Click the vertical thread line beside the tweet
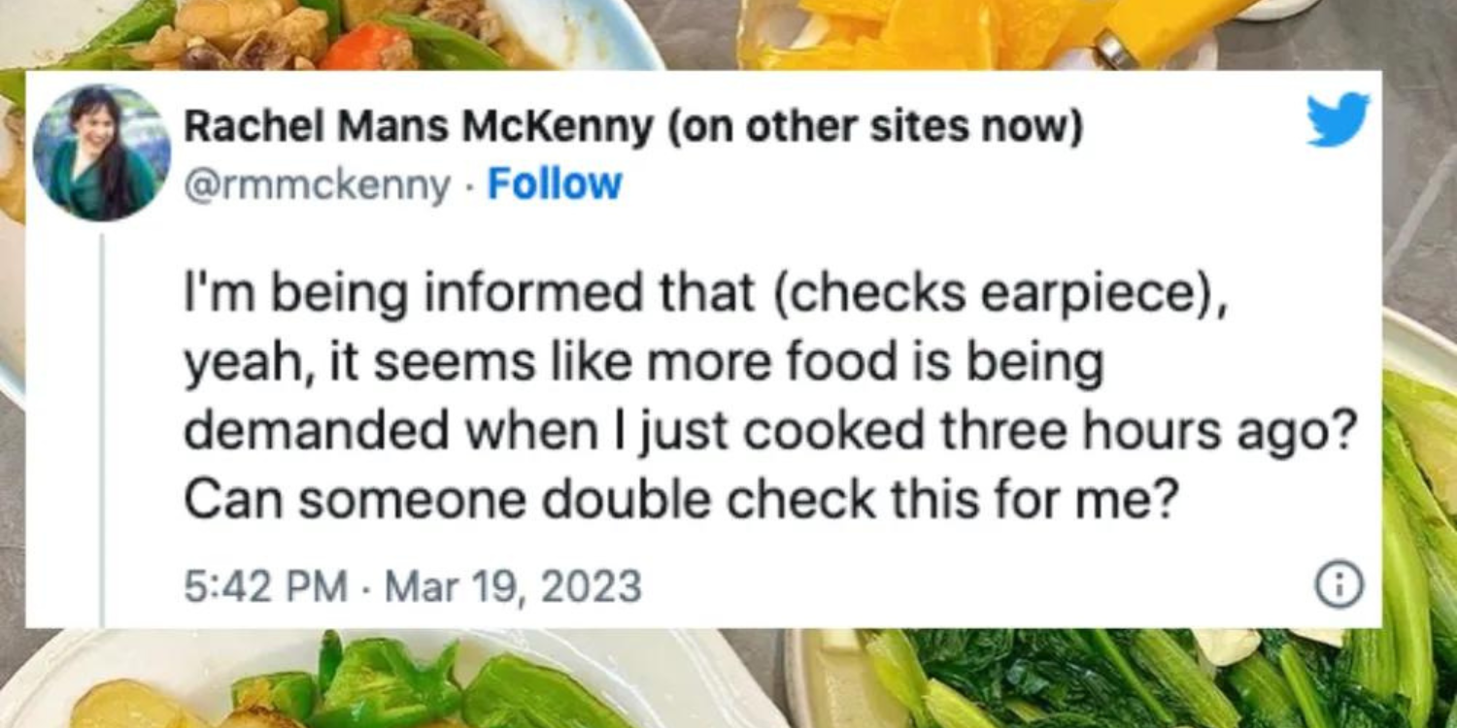1457x728 pixels. click(101, 428)
